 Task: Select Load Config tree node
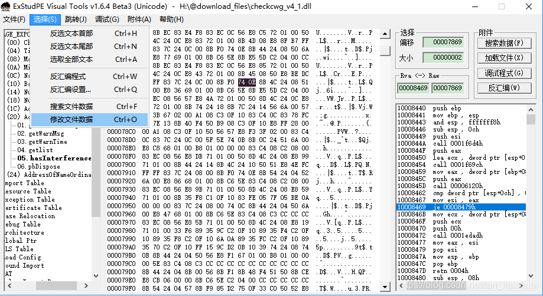[x=22, y=257]
